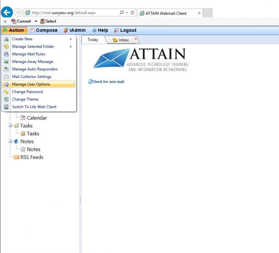Screen dimensions: 279x253
Task: Open Mail Collector Settings
Action: [x=39, y=77]
